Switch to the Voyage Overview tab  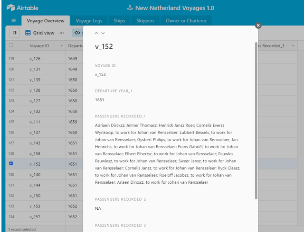tap(46, 21)
